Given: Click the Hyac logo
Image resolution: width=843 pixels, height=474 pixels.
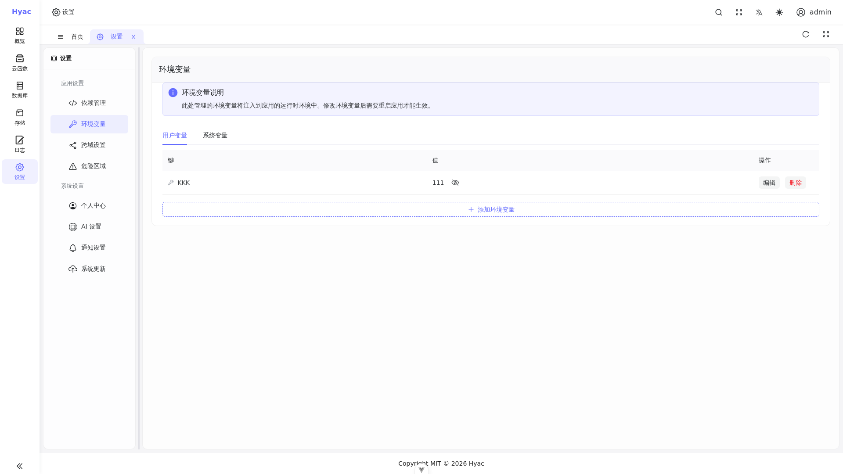Looking at the screenshot, I should 22,12.
